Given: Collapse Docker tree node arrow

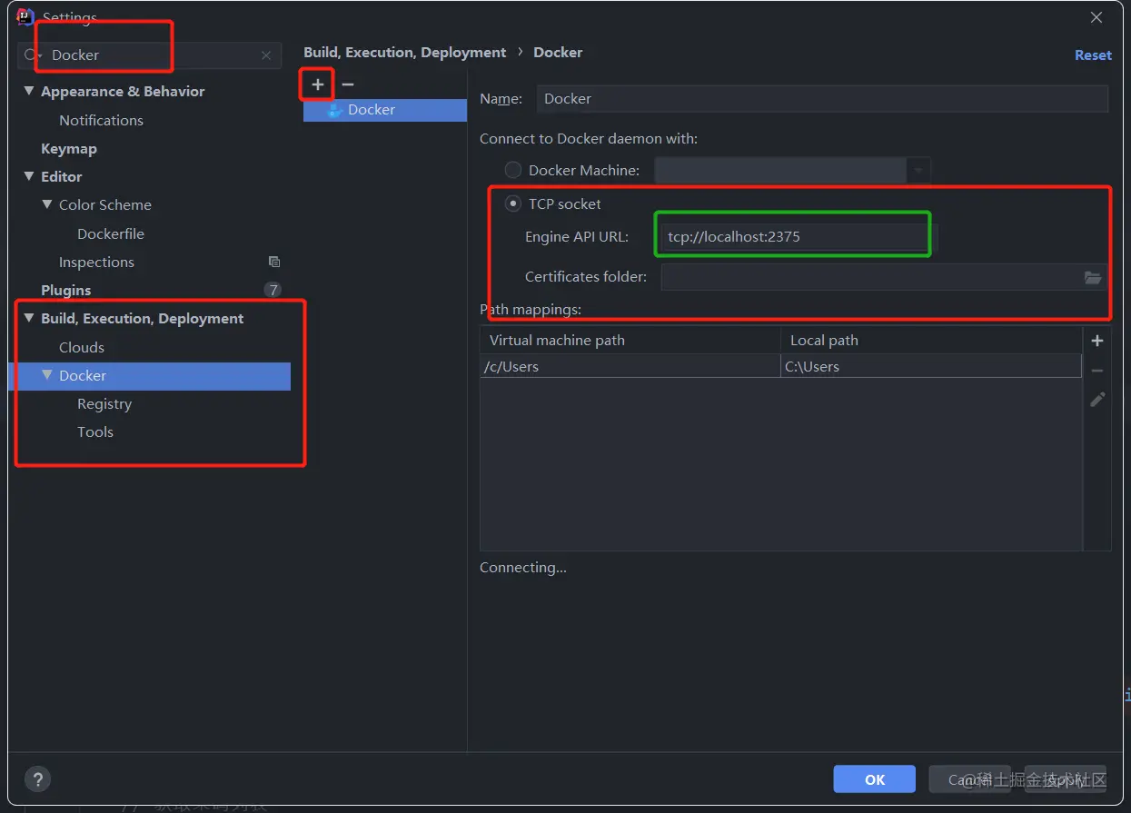Looking at the screenshot, I should [x=48, y=375].
